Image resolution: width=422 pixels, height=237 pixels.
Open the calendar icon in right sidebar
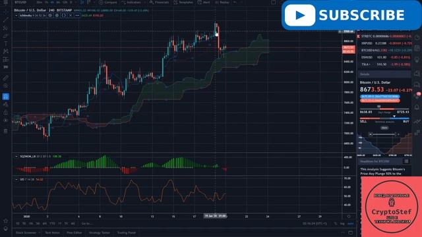click(x=417, y=48)
